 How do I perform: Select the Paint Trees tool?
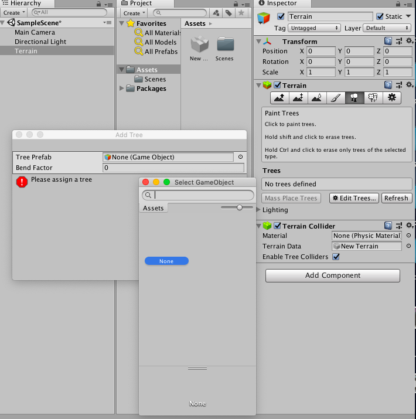tap(354, 98)
